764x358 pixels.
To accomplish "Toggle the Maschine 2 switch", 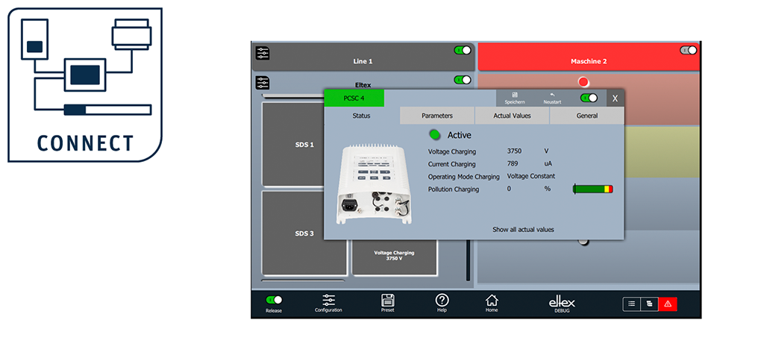I will click(x=688, y=50).
